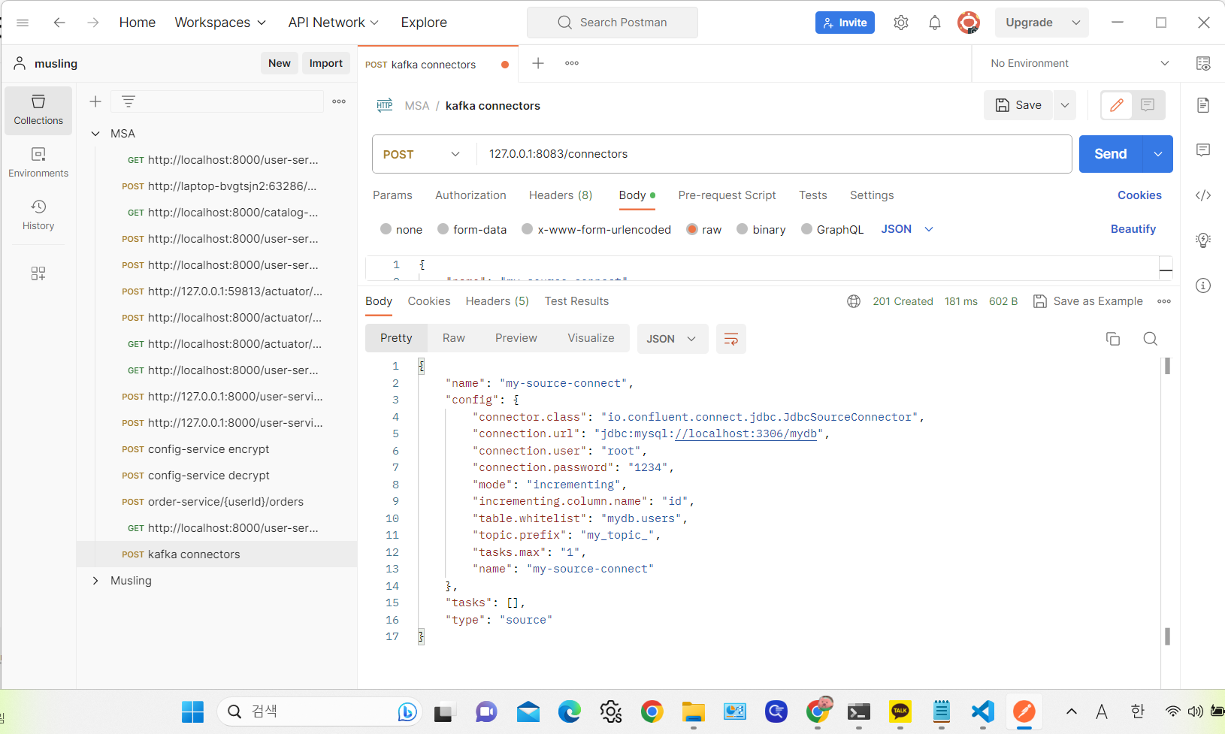The height and width of the screenshot is (734, 1225).
Task: Click the request URL field
Action: (x=774, y=154)
